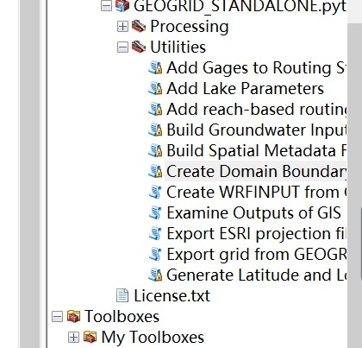Expand the My Toolboxes node
Image resolution: width=362 pixels, height=348 pixels.
[x=73, y=338]
